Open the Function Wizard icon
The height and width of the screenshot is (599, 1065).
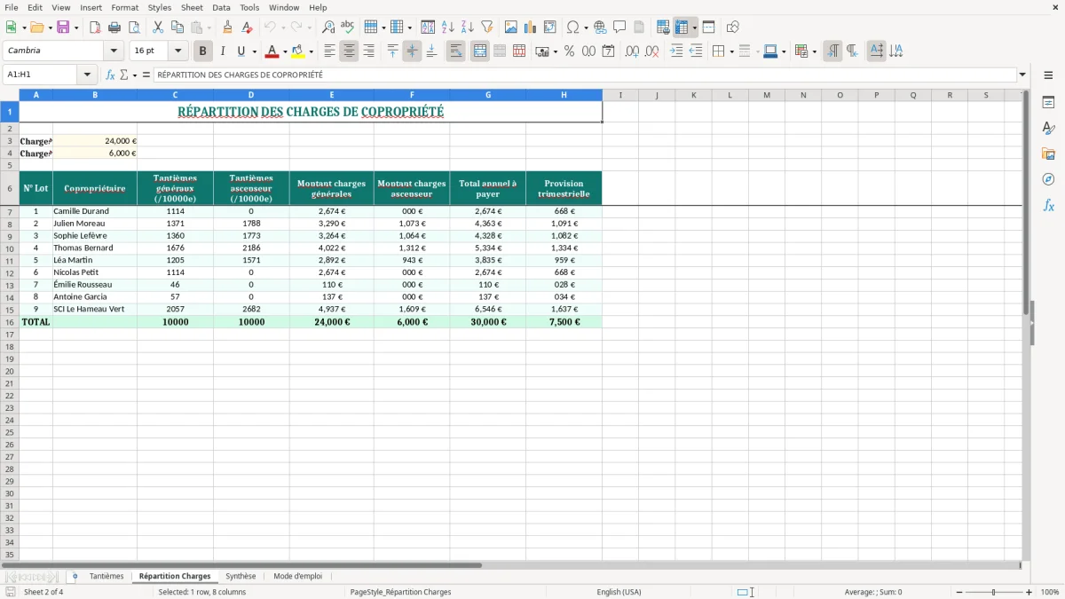(x=111, y=75)
